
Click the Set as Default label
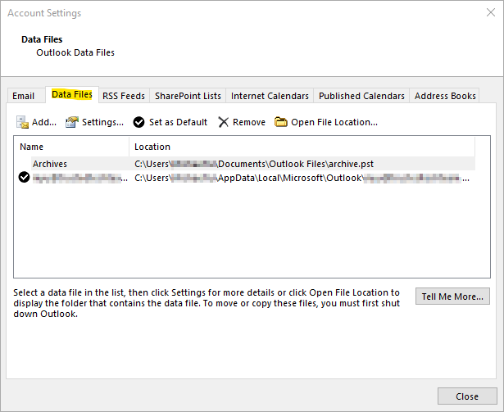[178, 122]
